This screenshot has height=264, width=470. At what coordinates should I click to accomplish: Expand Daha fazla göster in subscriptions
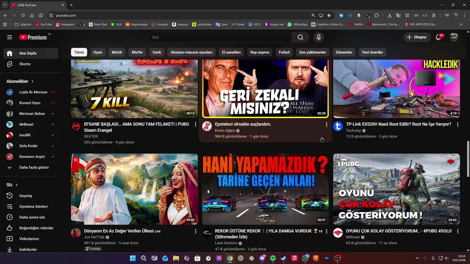(x=31, y=168)
